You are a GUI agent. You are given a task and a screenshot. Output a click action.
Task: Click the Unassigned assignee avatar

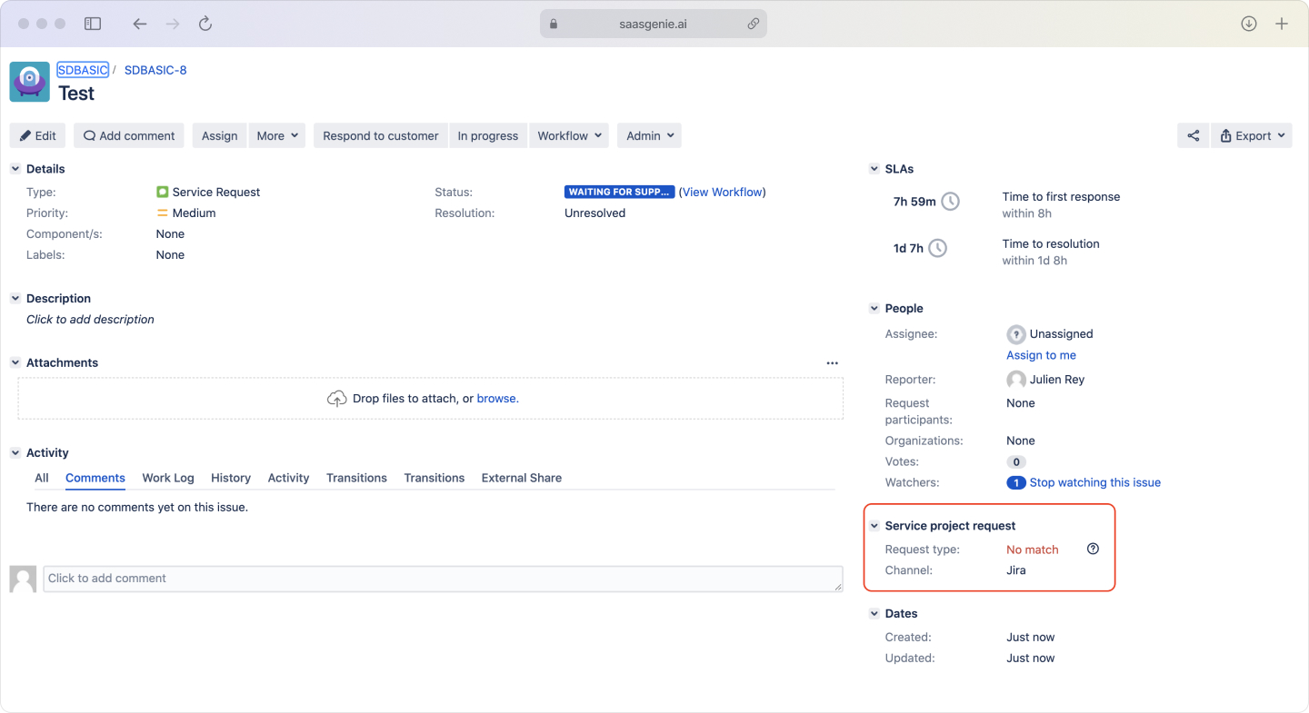coord(1015,334)
